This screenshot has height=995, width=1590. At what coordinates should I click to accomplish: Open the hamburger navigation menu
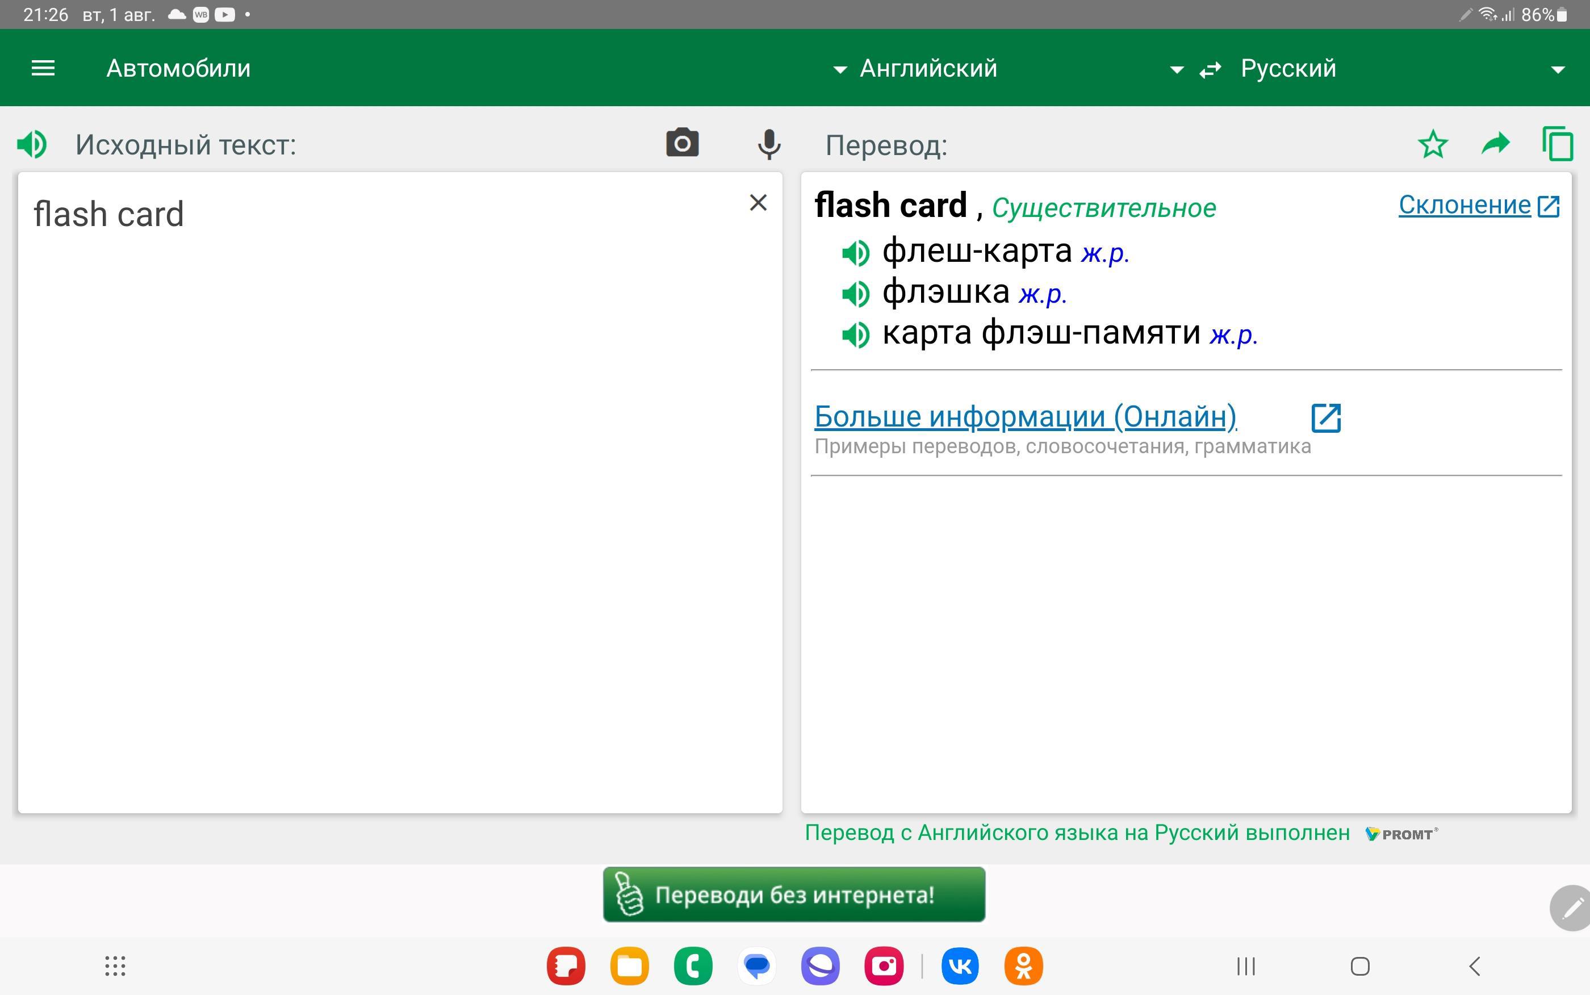[43, 68]
